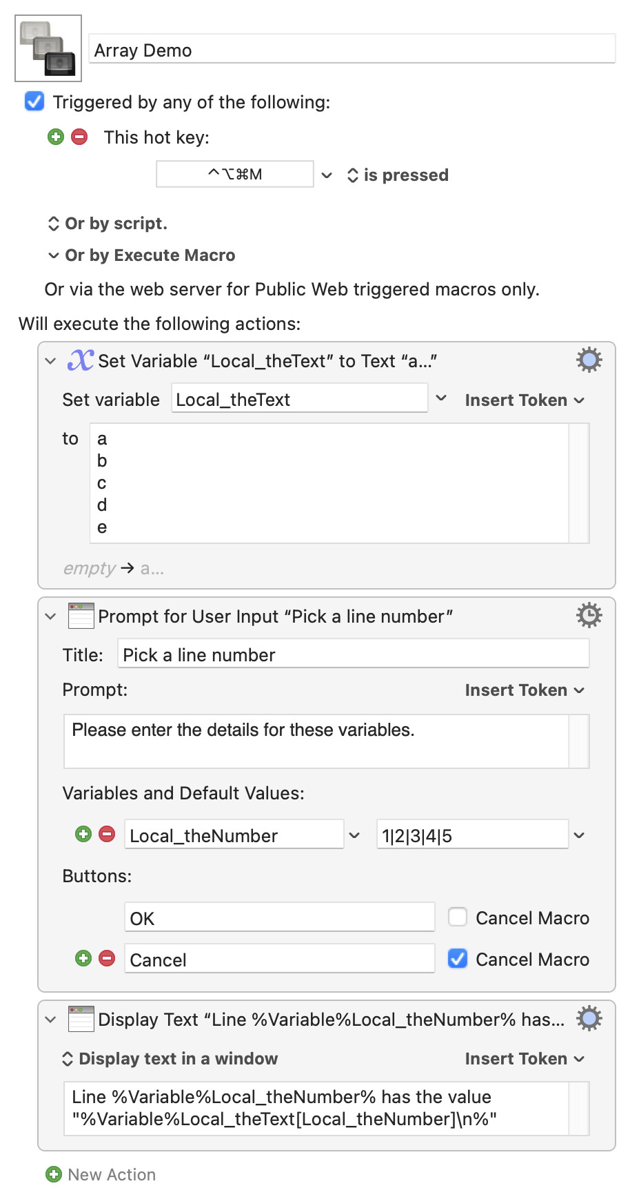Click the Array Demo macro icon
This screenshot has height=1197, width=630.
point(48,48)
